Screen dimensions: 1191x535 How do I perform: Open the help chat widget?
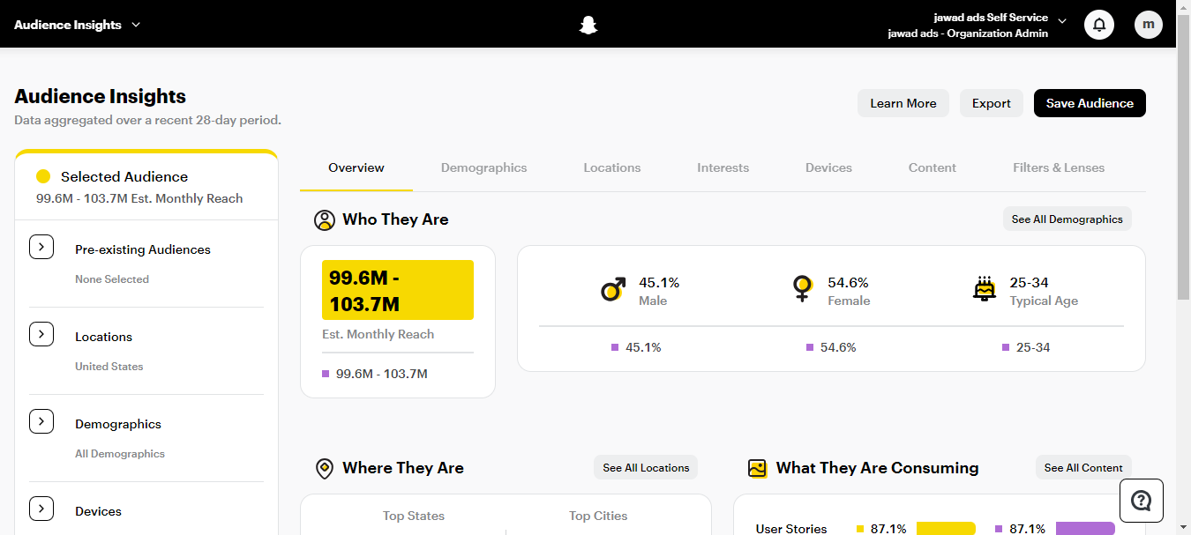click(x=1141, y=501)
